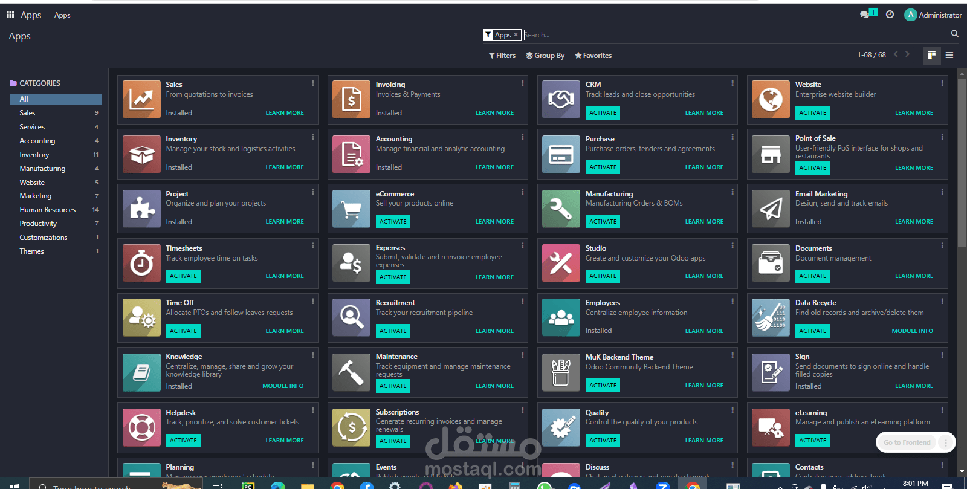Activate the Point of Sale app
The width and height of the screenshot is (967, 489).
(x=813, y=168)
